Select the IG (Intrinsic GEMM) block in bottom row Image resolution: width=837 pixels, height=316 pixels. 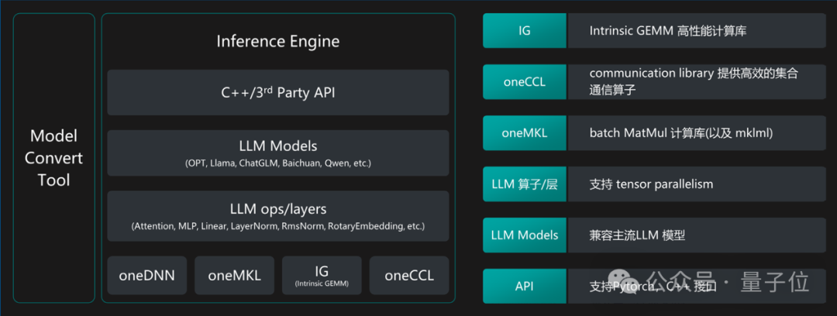322,275
